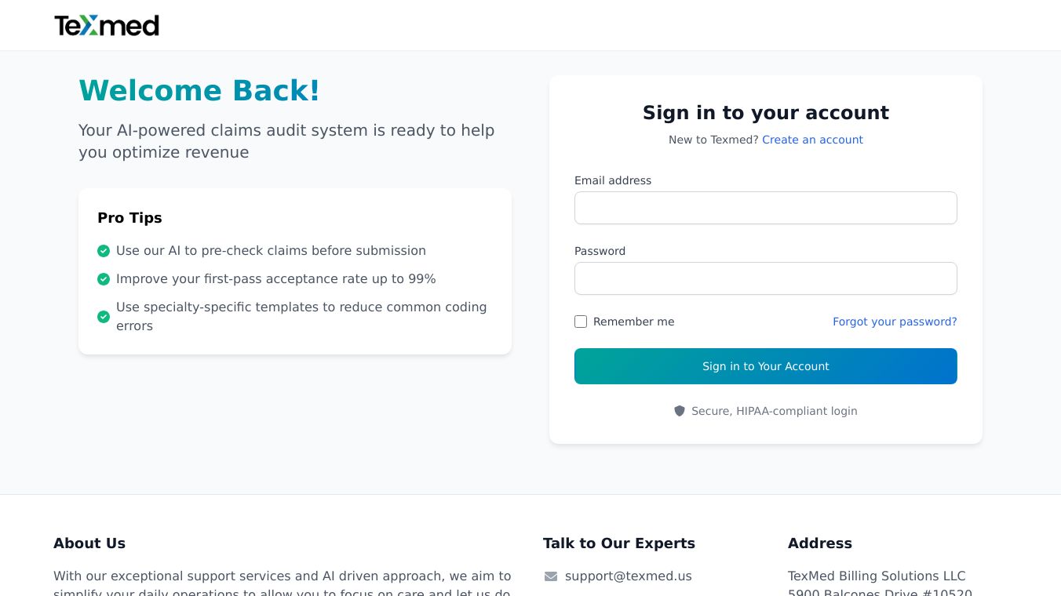The width and height of the screenshot is (1061, 596).
Task: Click the About Us footer heading
Action: 89,543
